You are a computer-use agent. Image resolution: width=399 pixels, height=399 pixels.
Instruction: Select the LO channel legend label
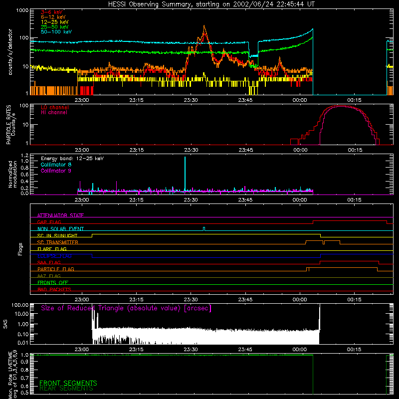pyautogui.click(x=55, y=107)
